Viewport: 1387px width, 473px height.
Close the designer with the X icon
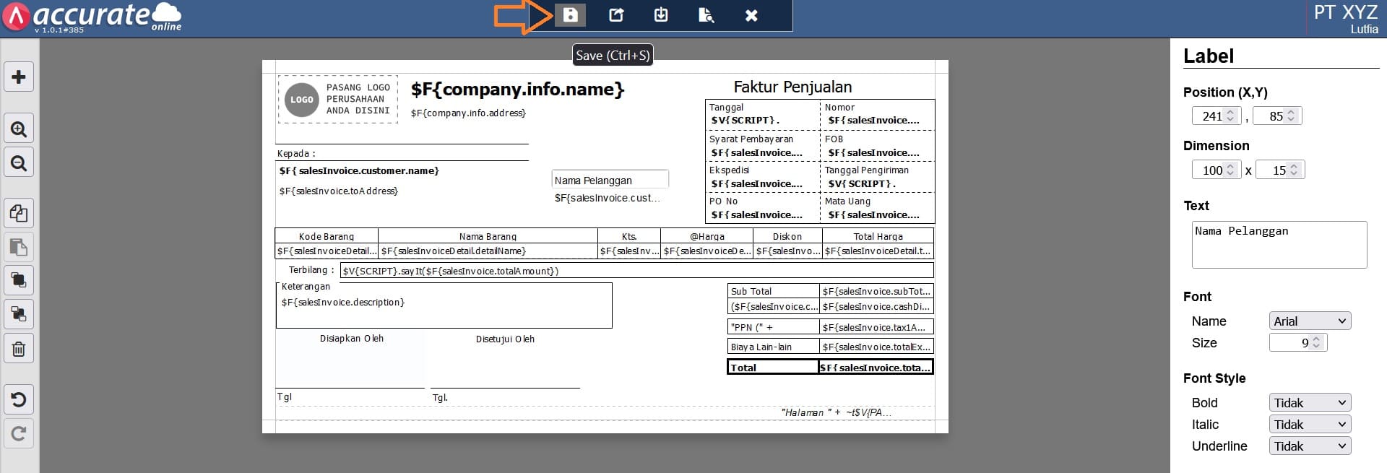pos(751,15)
